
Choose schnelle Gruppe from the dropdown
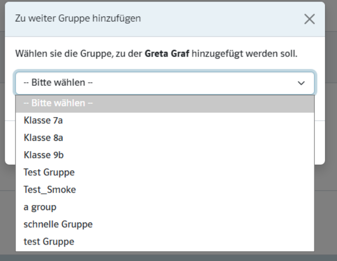coord(58,224)
